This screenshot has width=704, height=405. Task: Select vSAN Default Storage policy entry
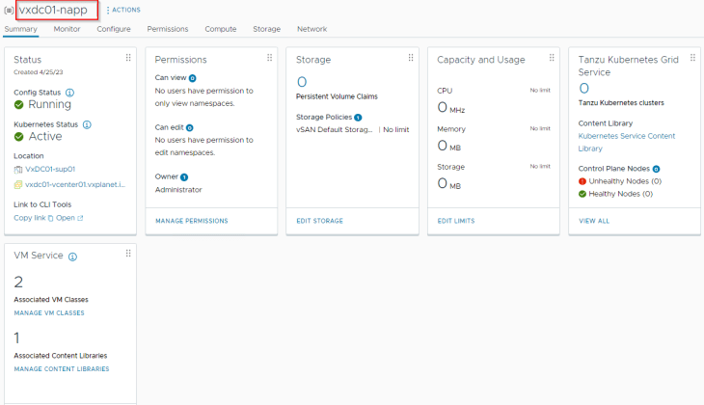click(x=335, y=130)
